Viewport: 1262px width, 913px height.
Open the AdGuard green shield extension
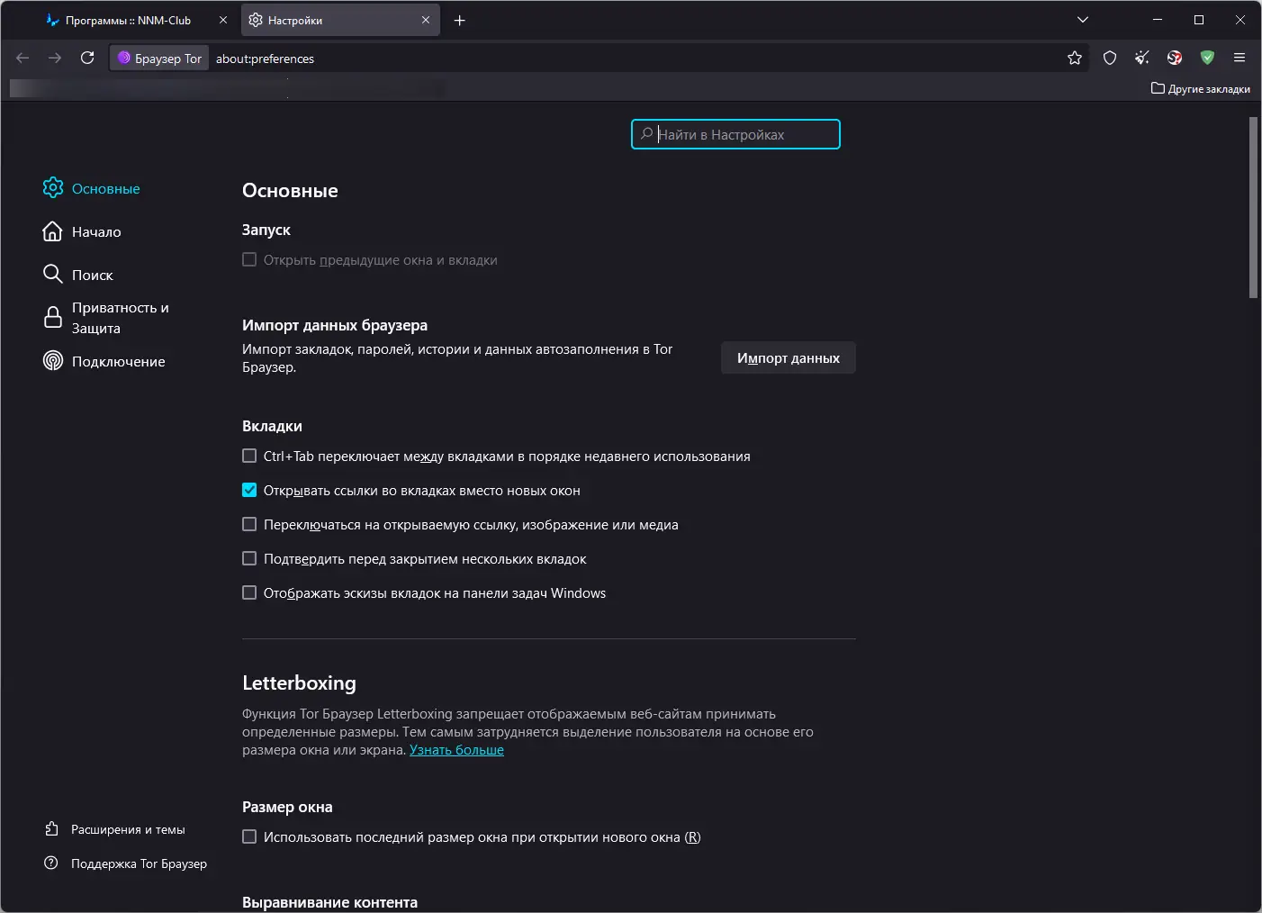[x=1207, y=59]
